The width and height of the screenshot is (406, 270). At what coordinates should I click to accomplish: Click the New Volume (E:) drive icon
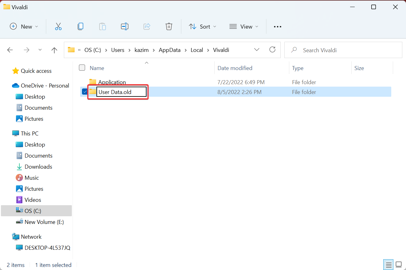pos(19,222)
